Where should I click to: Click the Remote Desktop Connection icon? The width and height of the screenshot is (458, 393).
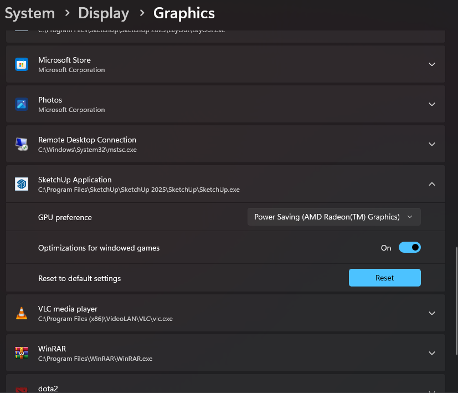tap(22, 144)
